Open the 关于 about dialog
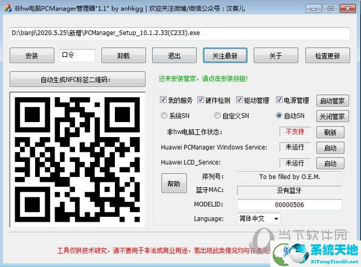361x267 pixels. 276,56
